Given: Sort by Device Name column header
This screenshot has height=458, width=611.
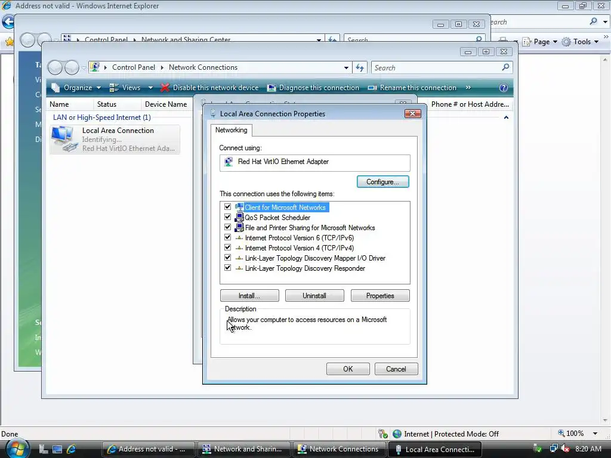Looking at the screenshot, I should coord(166,104).
